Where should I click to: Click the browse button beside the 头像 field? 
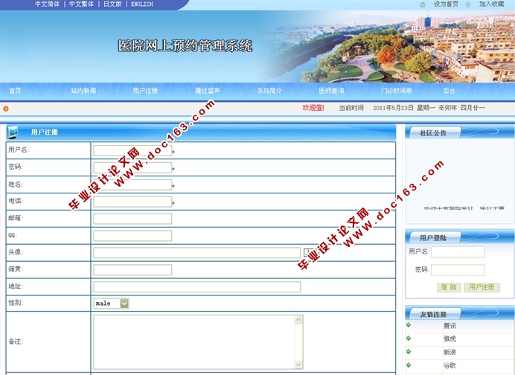pos(310,252)
